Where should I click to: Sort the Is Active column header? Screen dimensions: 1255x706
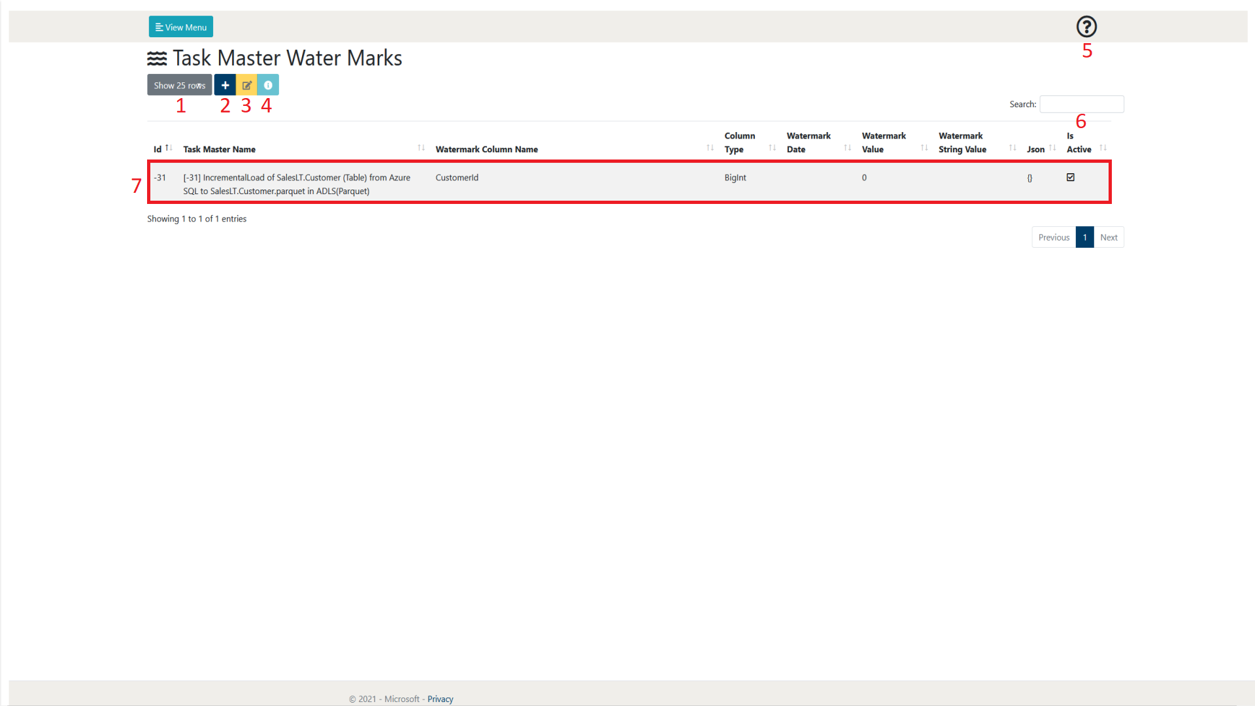click(x=1079, y=143)
